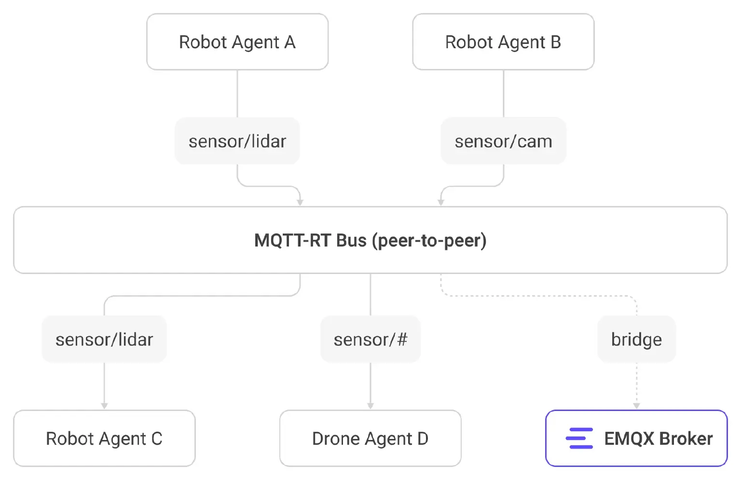Select the Robot Agent B node

coord(503,42)
